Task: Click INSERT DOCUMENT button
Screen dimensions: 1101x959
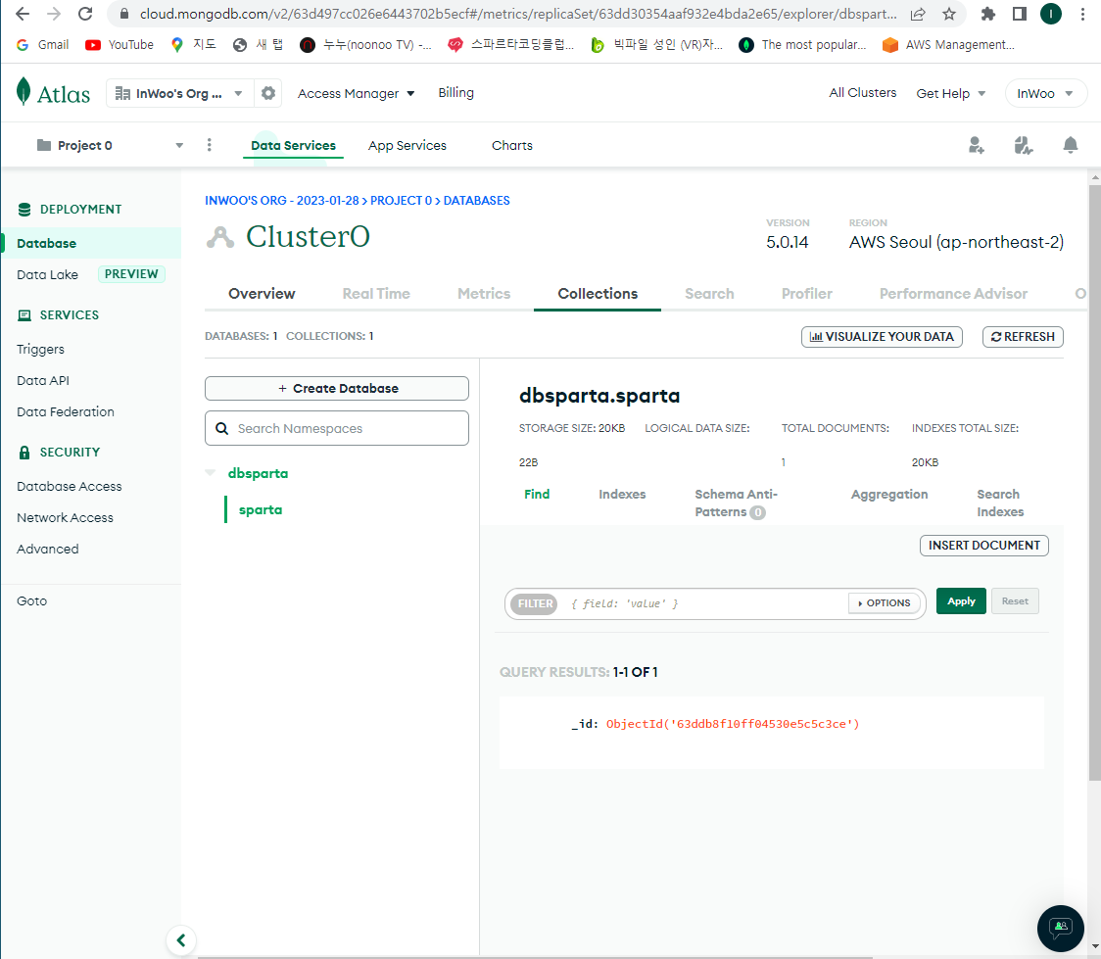Action: coord(984,546)
